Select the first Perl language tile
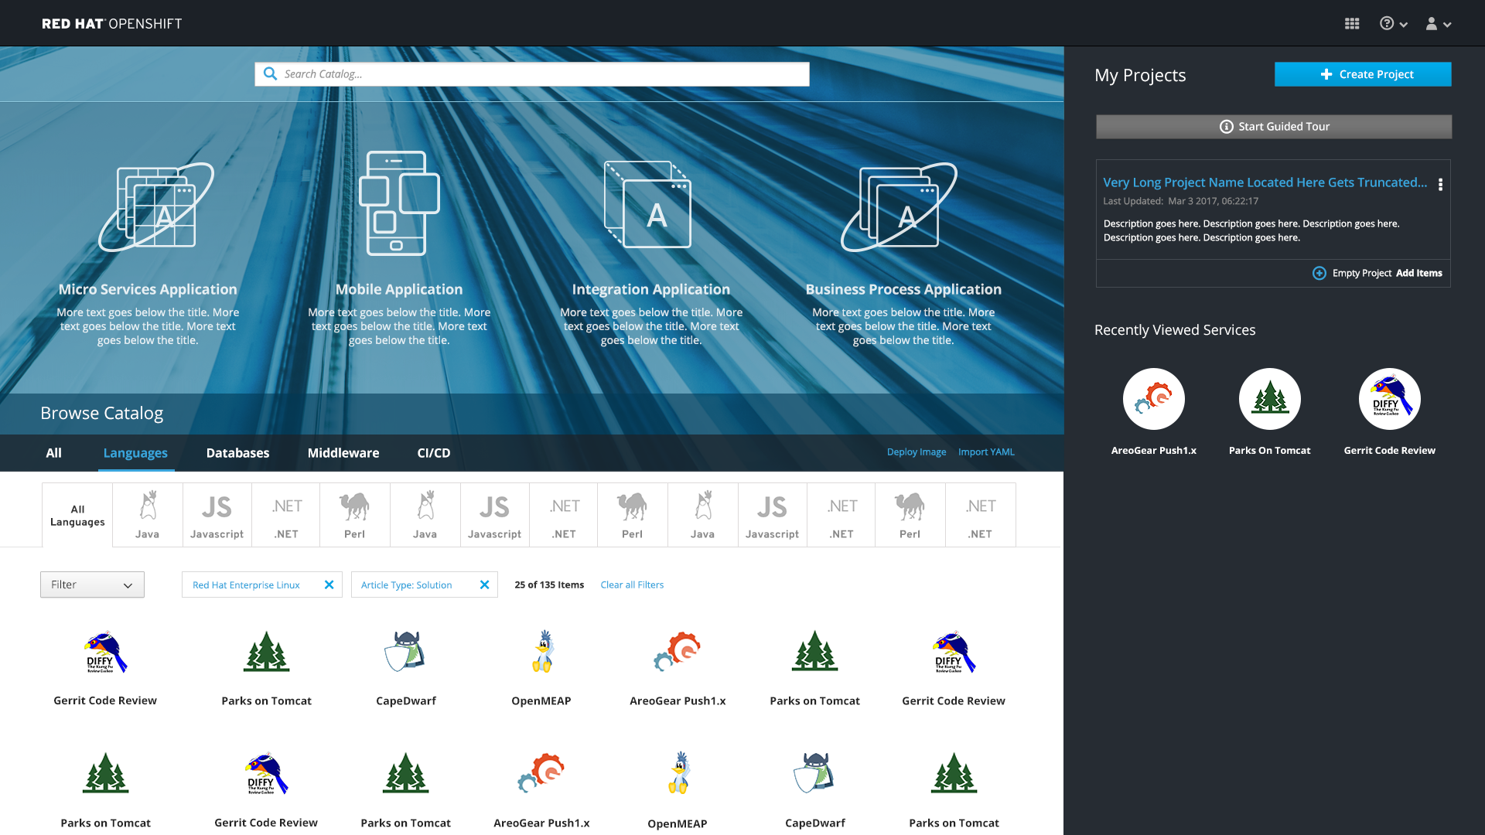This screenshot has width=1485, height=835. pos(354,515)
